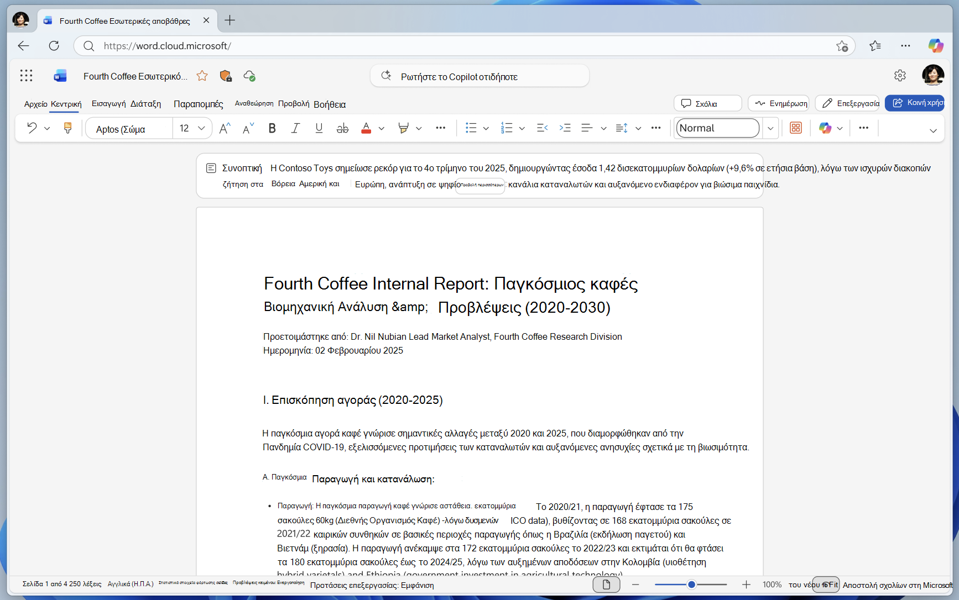
Task: Open the Αρχείο menu
Action: coord(35,104)
